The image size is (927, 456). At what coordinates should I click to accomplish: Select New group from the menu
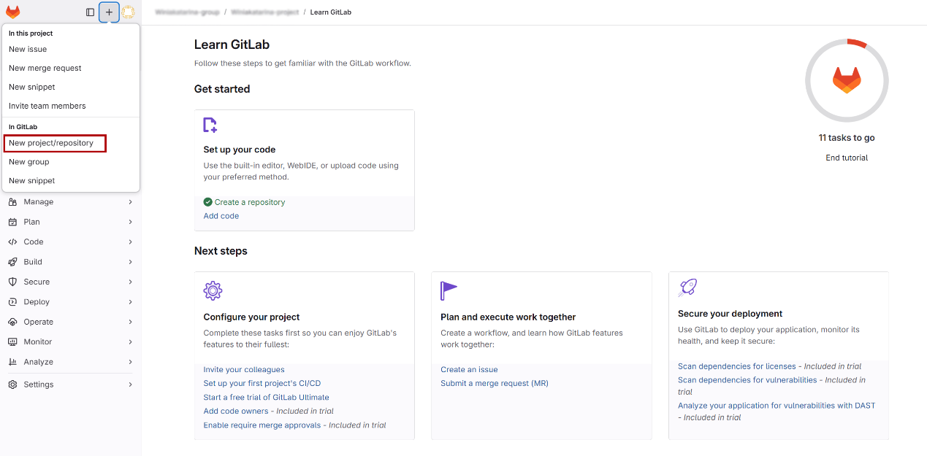pyautogui.click(x=71, y=162)
